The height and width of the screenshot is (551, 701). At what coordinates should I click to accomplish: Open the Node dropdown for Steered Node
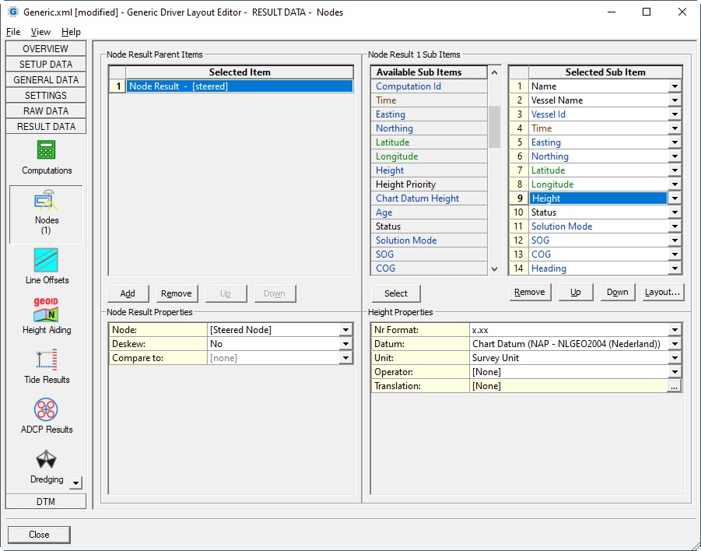coord(345,330)
